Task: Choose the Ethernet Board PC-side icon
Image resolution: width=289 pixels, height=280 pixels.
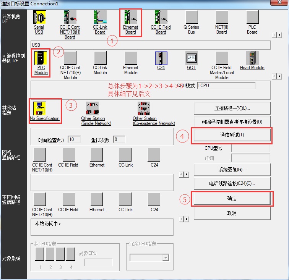Action: click(131, 18)
